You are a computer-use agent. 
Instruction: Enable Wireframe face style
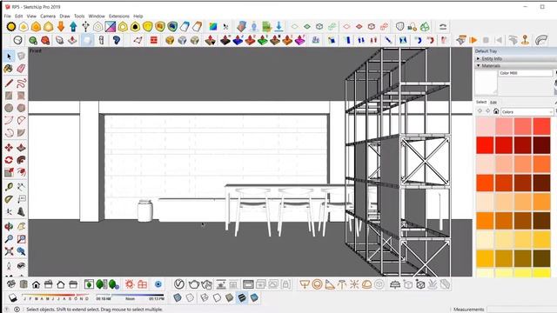(205, 297)
